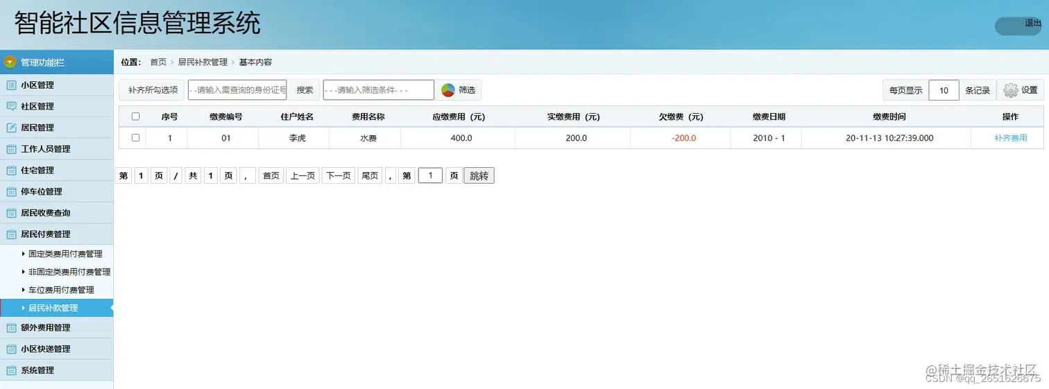The width and height of the screenshot is (1049, 389).
Task: Click the gear icon for 设置
Action: click(x=1011, y=90)
